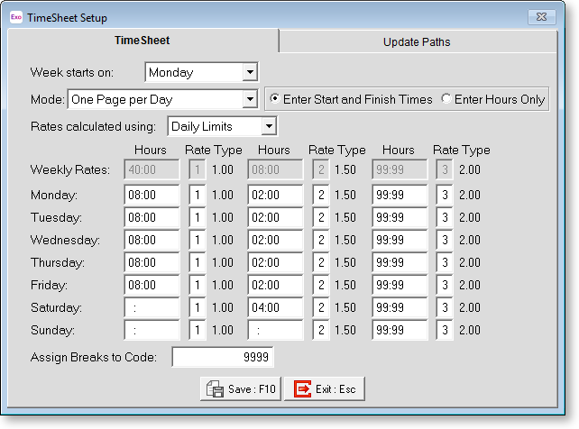Click Thursday's third Rate Type box
The width and height of the screenshot is (579, 429).
click(x=445, y=263)
